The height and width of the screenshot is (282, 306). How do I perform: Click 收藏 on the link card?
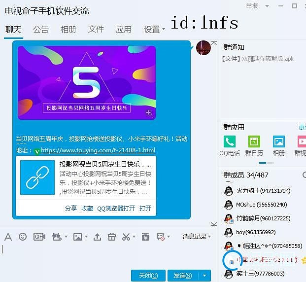[87, 208]
